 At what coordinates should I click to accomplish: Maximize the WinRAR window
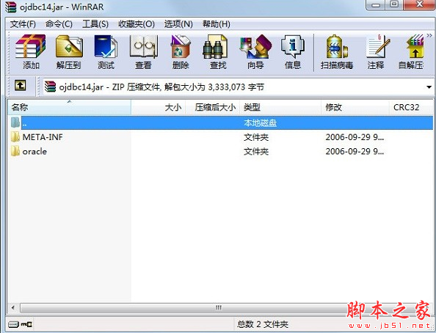pos(394,5)
